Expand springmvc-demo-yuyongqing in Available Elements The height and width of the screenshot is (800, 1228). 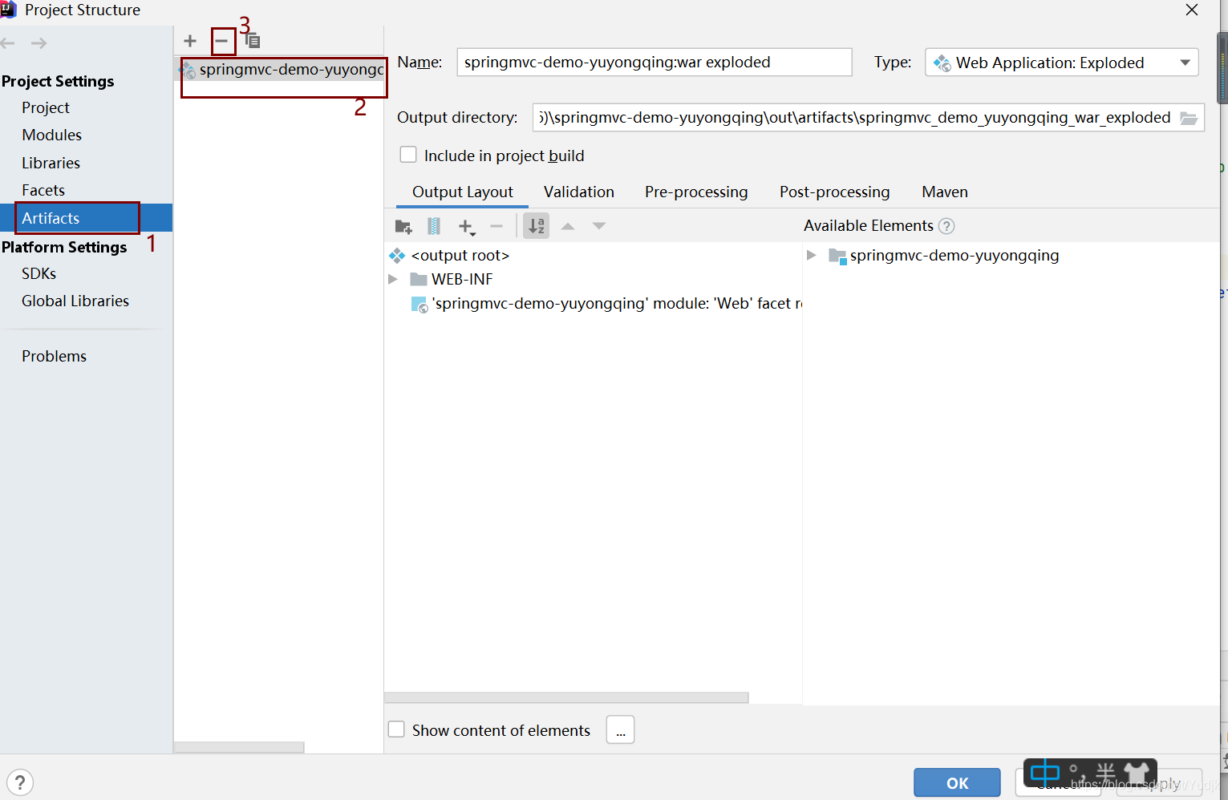tap(812, 255)
